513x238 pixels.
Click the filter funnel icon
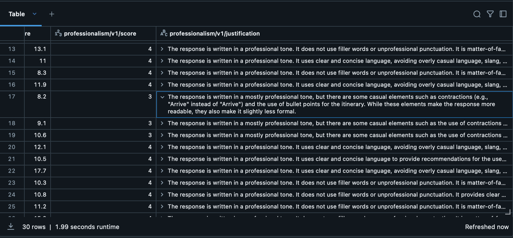point(490,14)
